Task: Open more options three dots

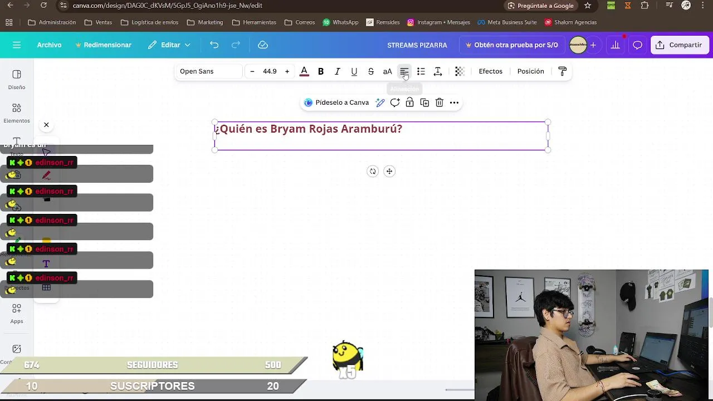Action: click(x=455, y=102)
